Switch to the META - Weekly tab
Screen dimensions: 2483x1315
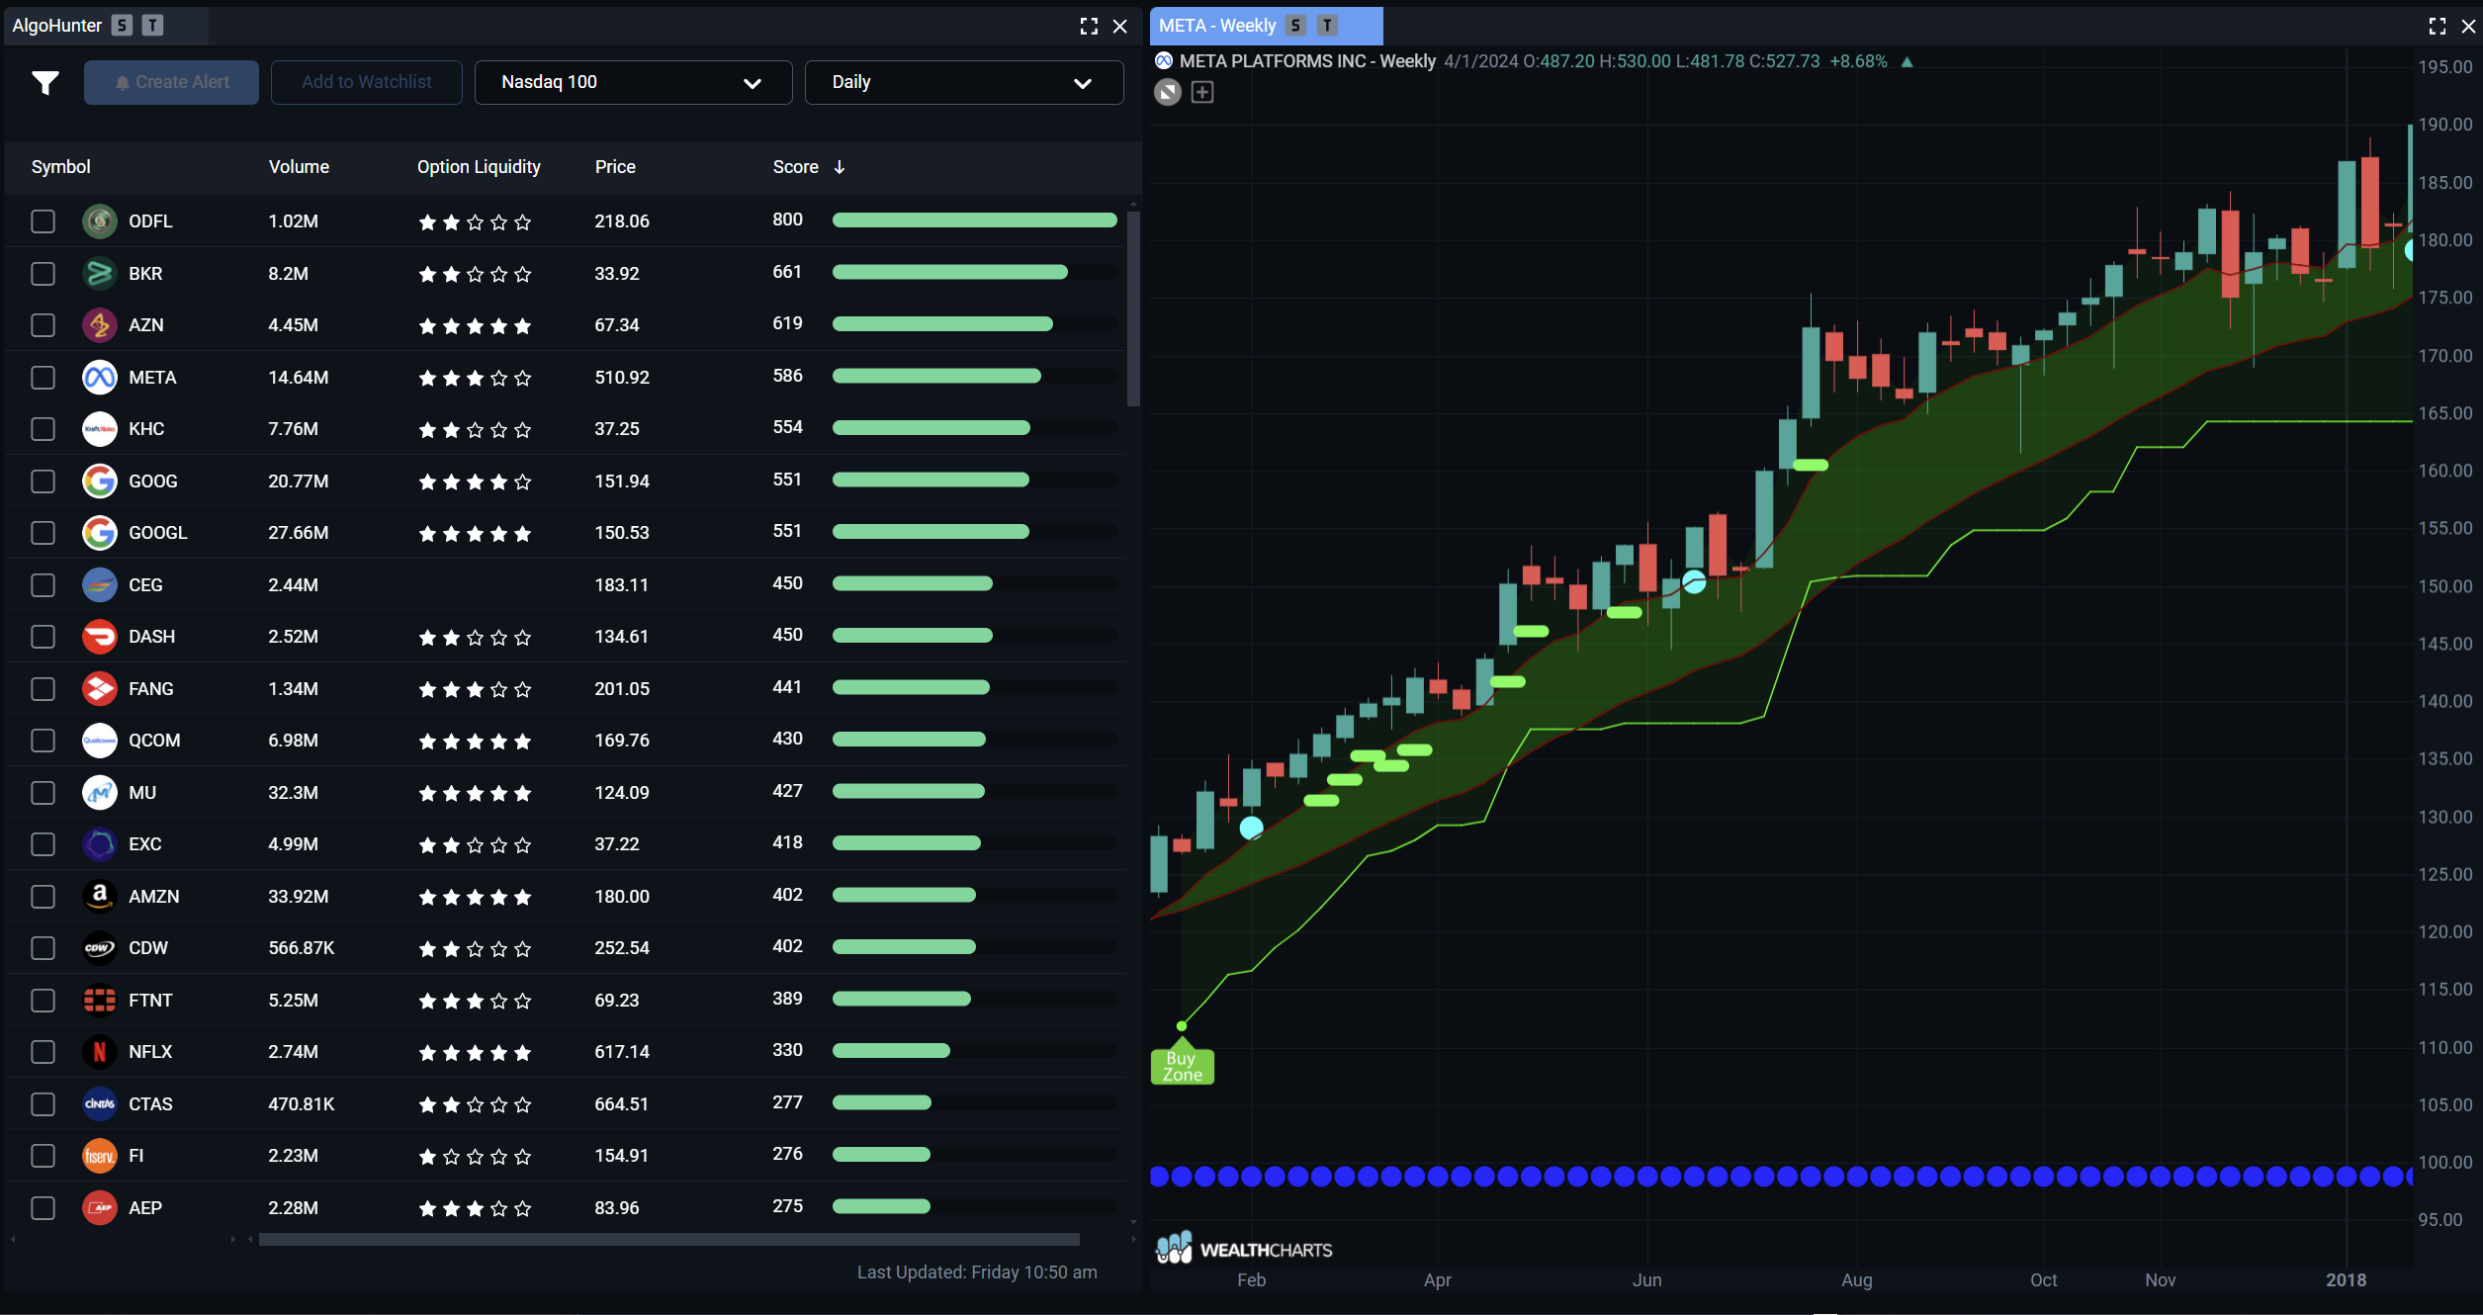click(x=1218, y=25)
